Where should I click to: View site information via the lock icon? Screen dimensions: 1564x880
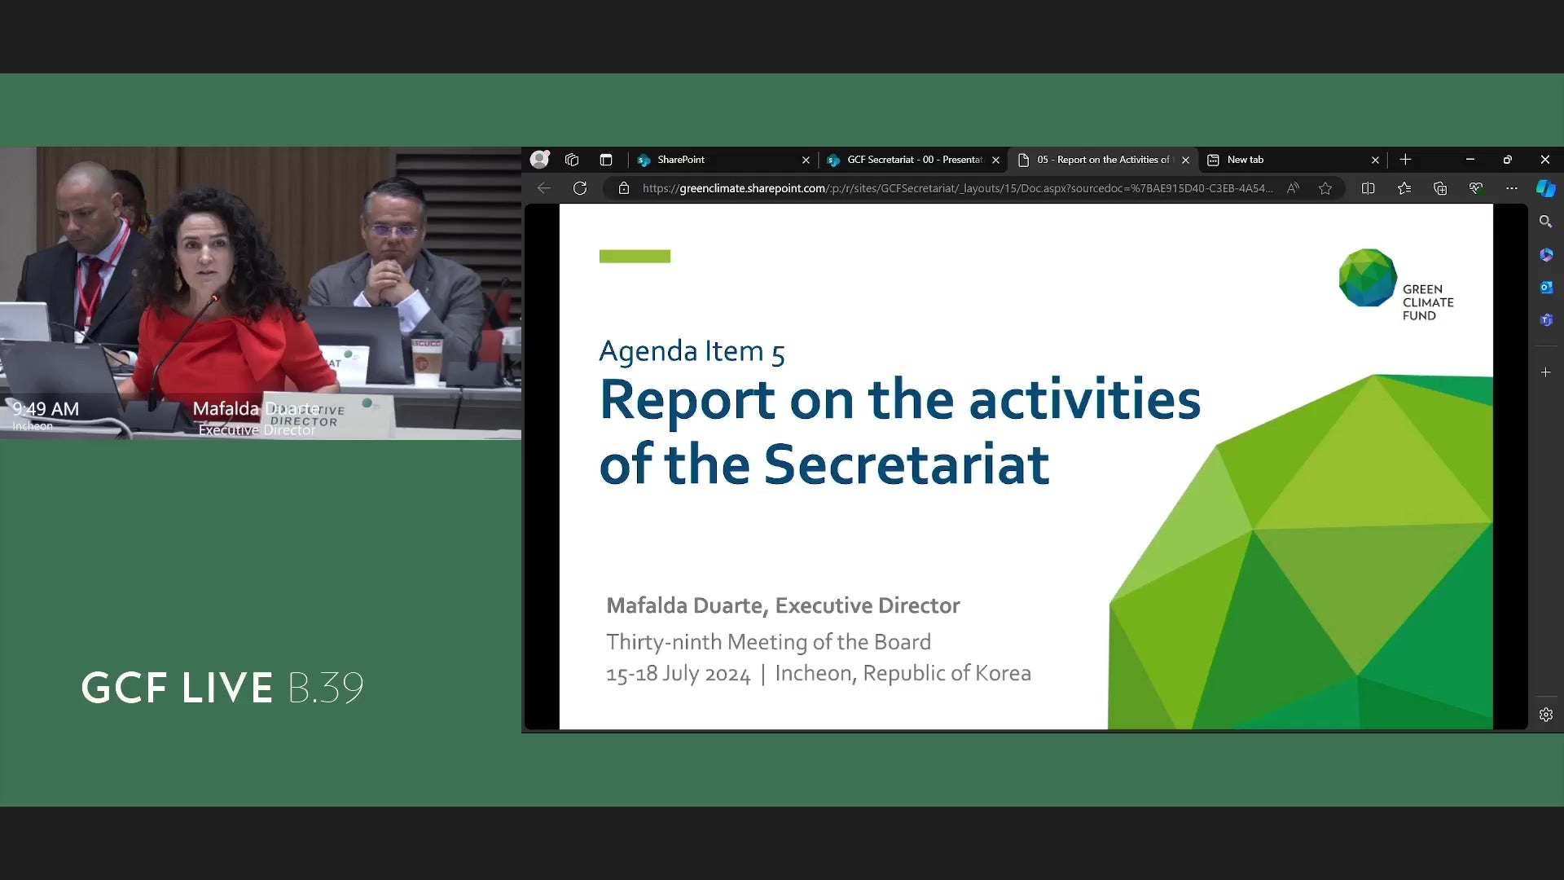pos(624,188)
